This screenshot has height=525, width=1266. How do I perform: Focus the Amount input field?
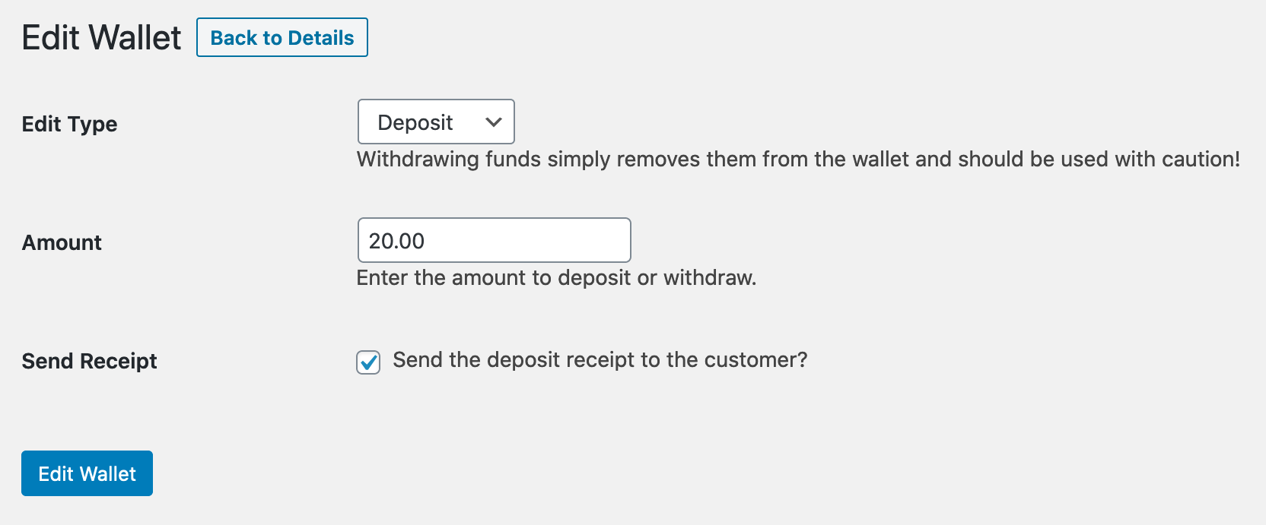click(x=494, y=240)
